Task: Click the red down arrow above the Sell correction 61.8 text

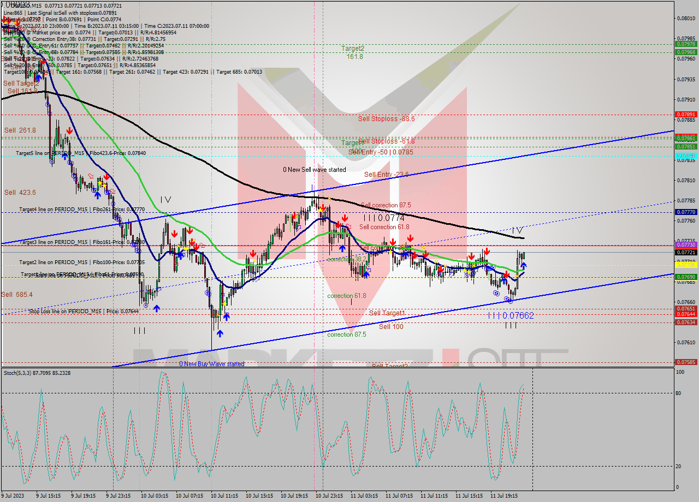Action: point(345,218)
